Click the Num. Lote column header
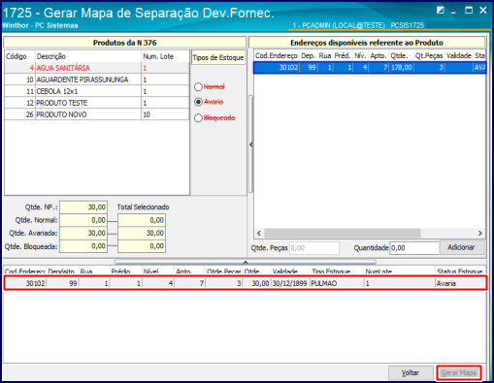The image size is (494, 383). pyautogui.click(x=165, y=56)
